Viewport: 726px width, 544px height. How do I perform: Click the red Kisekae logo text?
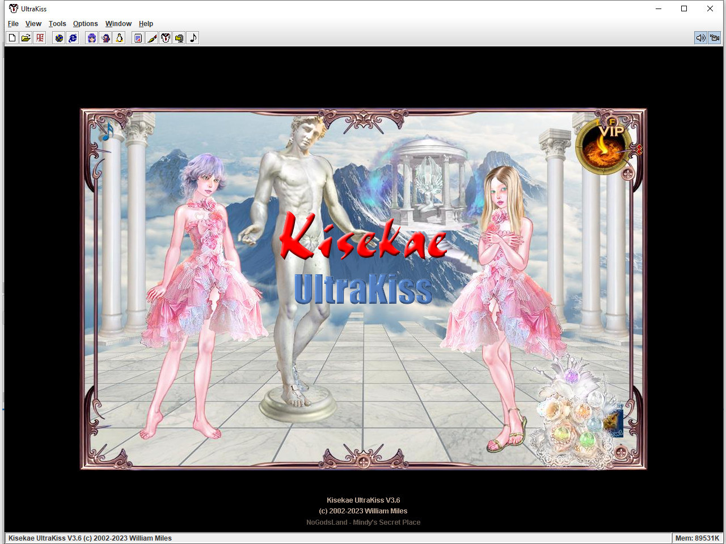tap(363, 236)
